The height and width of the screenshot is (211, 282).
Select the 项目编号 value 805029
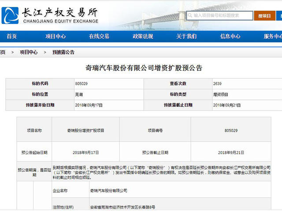(231, 131)
